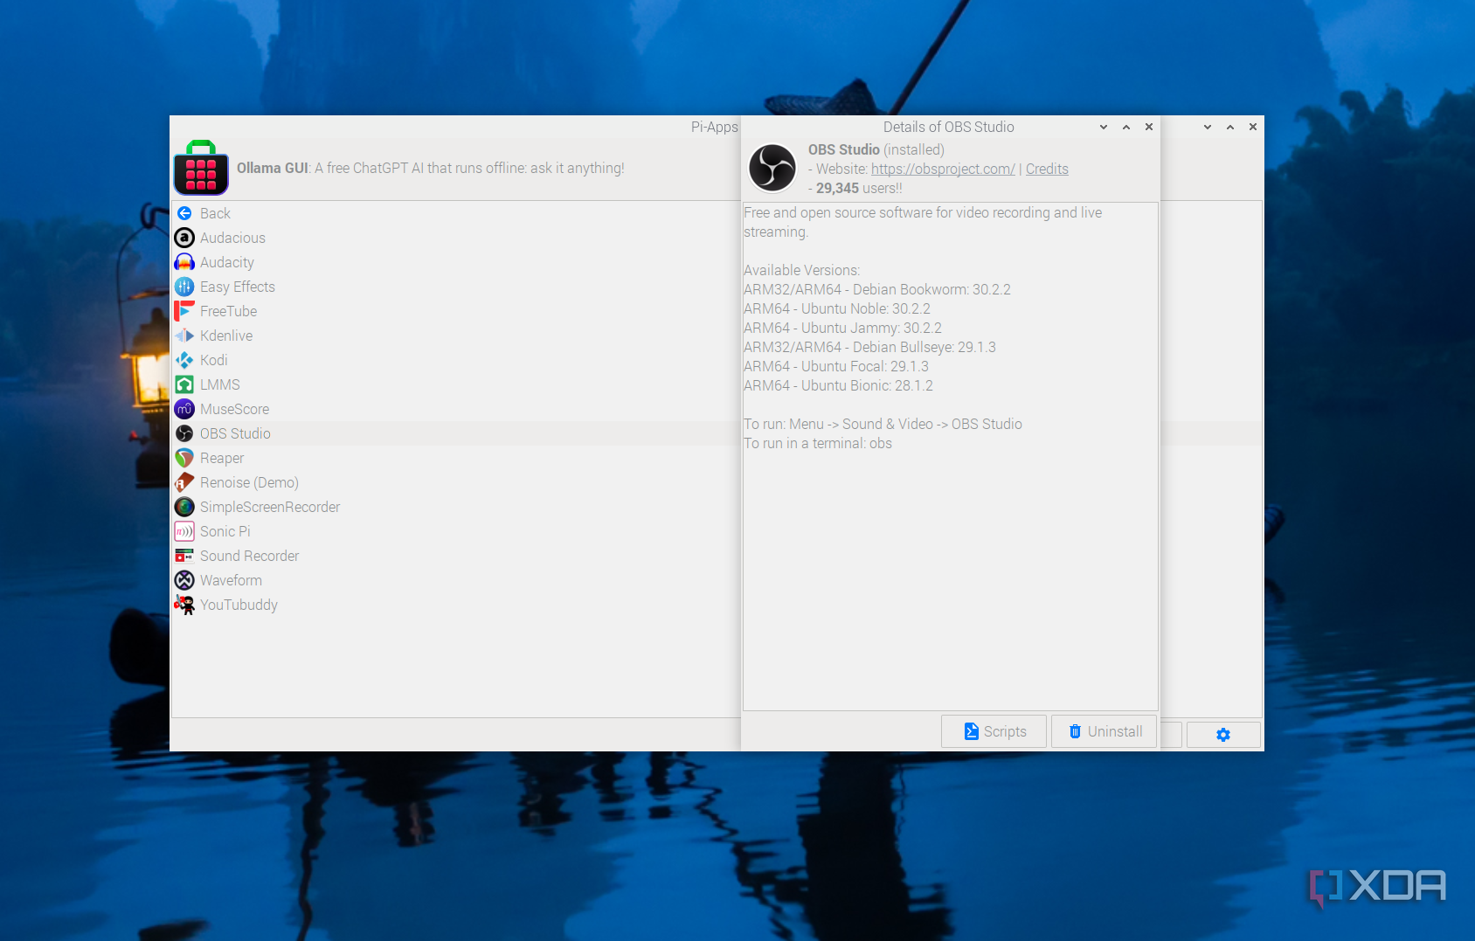This screenshot has width=1475, height=941.
Task: Open the obsproject.com website link
Action: 943,169
